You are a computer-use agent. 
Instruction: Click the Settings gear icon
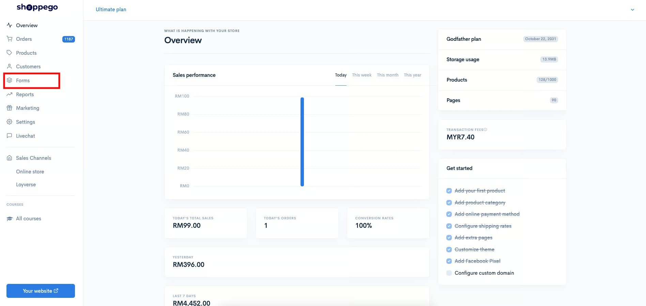point(10,122)
